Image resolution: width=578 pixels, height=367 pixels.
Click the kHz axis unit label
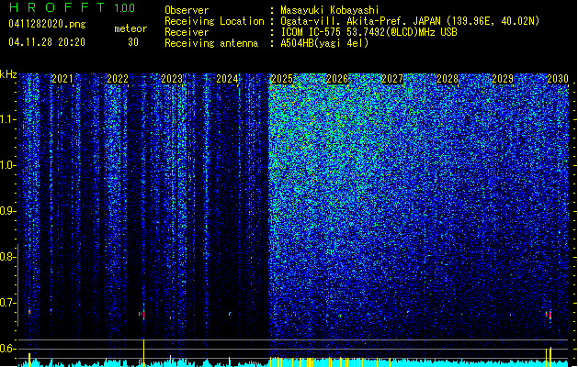click(x=8, y=74)
